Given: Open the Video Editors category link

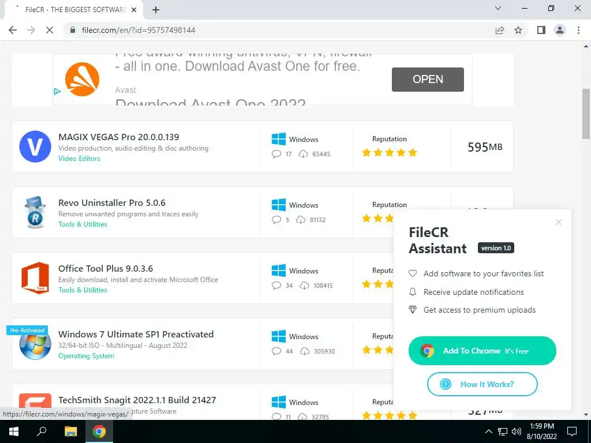Looking at the screenshot, I should click(x=79, y=159).
